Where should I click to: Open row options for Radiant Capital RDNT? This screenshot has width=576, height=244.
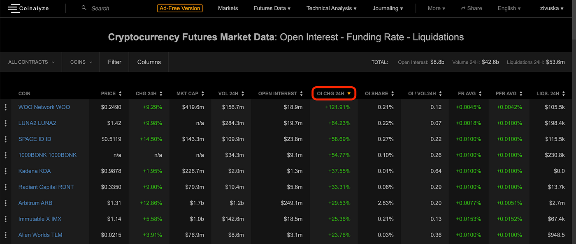(6, 187)
